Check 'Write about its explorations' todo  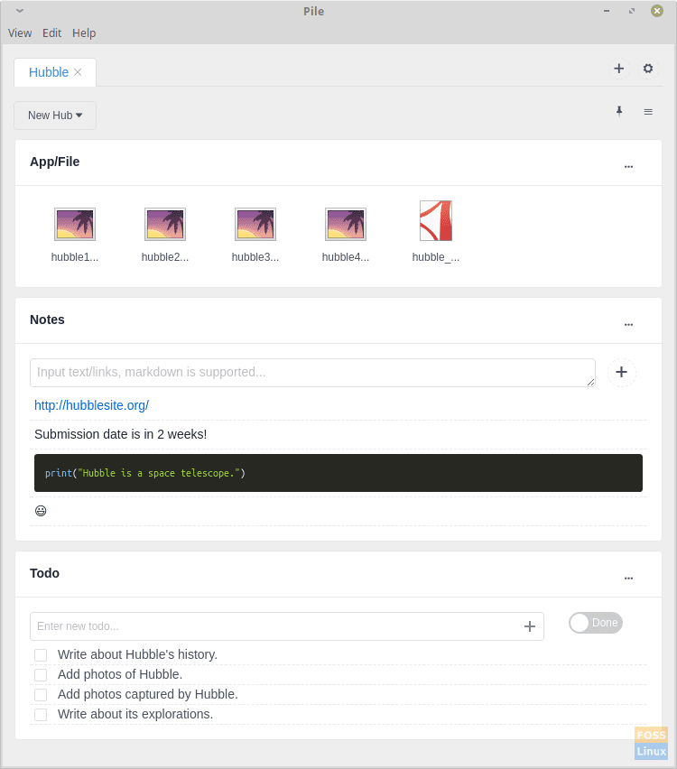click(x=41, y=715)
